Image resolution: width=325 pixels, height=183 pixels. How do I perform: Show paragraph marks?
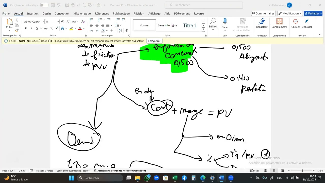[x=126, y=30]
